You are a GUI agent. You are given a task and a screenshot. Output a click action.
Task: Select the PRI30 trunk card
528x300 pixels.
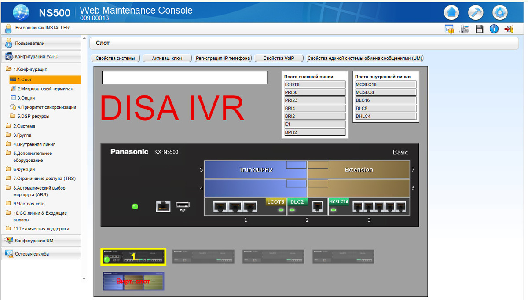(x=313, y=92)
